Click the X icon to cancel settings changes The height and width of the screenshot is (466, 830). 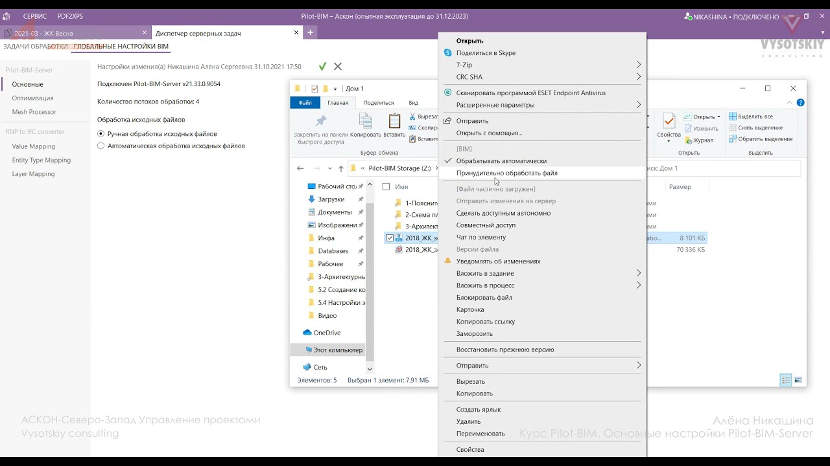(338, 66)
